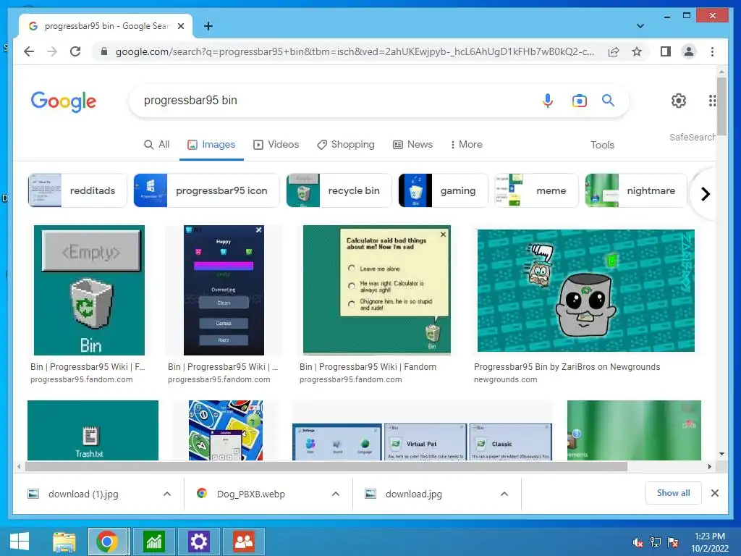The width and height of the screenshot is (741, 556).
Task: Open the Google apps grid
Action: 712,100
